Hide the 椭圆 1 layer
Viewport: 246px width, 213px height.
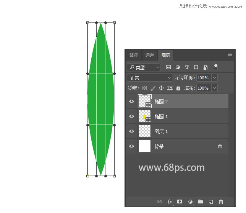[x=131, y=116]
